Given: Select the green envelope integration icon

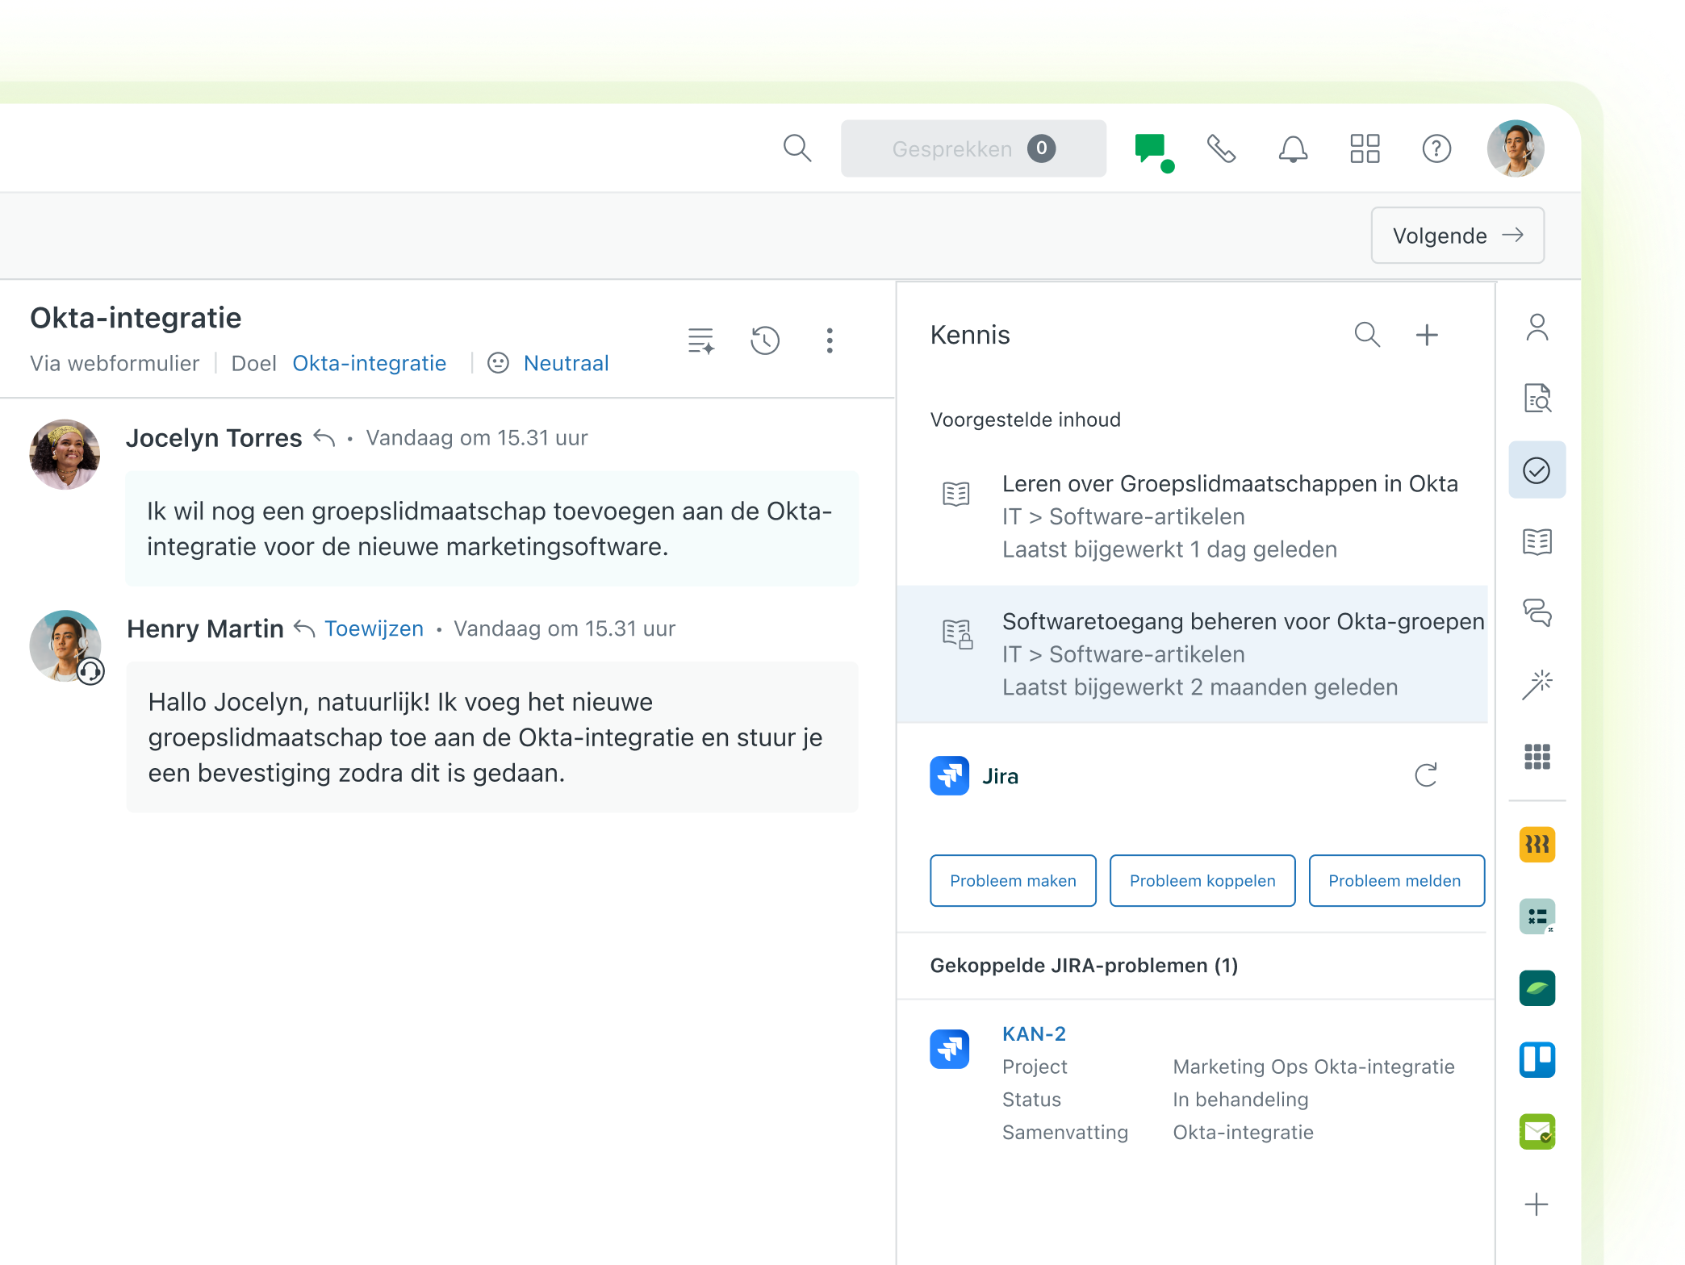Looking at the screenshot, I should tap(1537, 1133).
